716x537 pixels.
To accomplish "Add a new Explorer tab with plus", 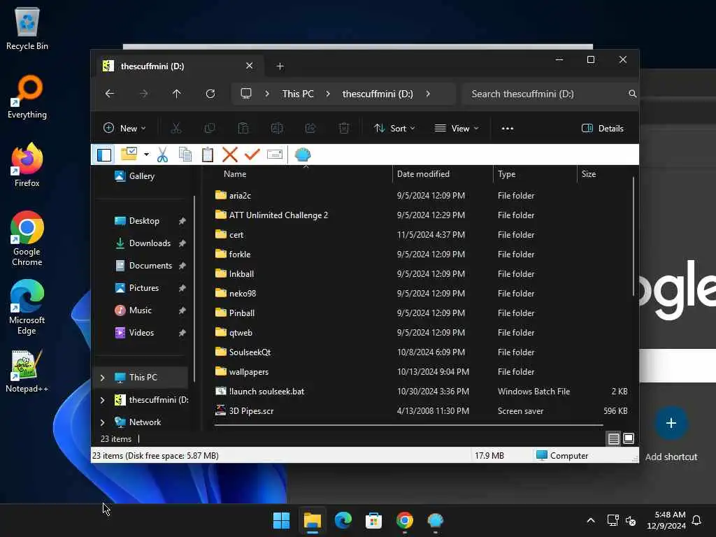I will pos(280,66).
